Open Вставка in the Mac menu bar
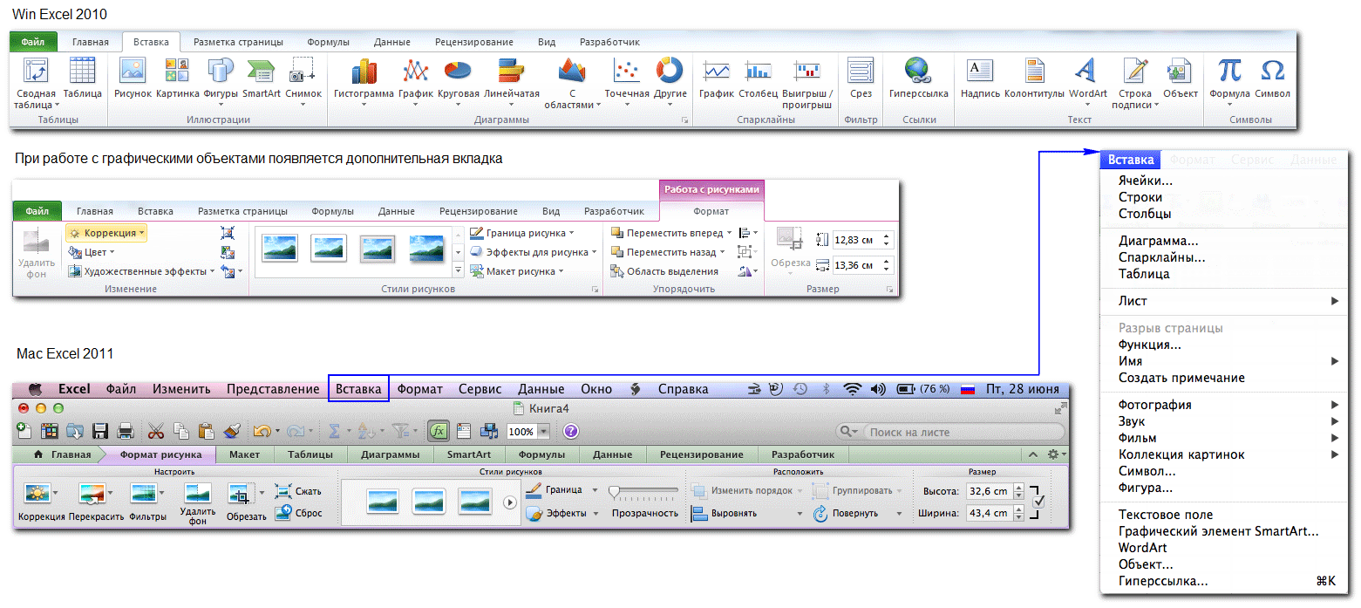 359,389
